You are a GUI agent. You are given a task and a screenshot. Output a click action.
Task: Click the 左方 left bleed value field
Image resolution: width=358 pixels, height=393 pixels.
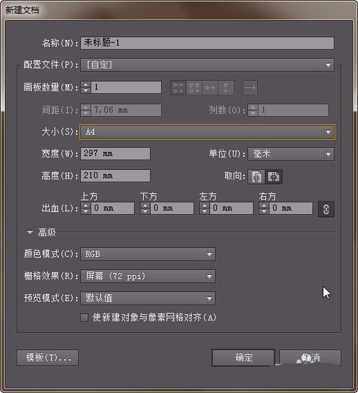point(232,209)
